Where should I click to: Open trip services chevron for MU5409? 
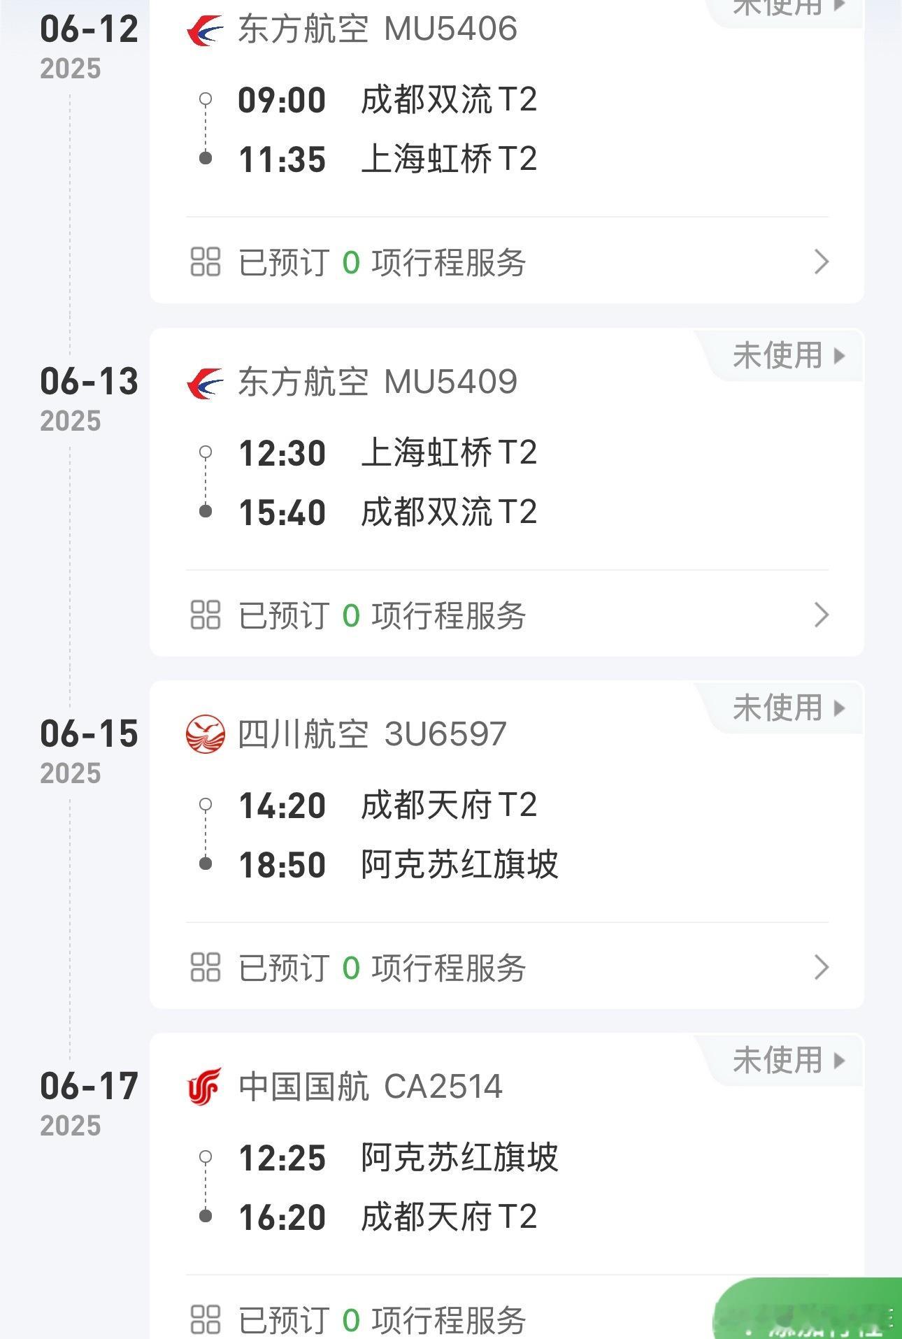(822, 615)
